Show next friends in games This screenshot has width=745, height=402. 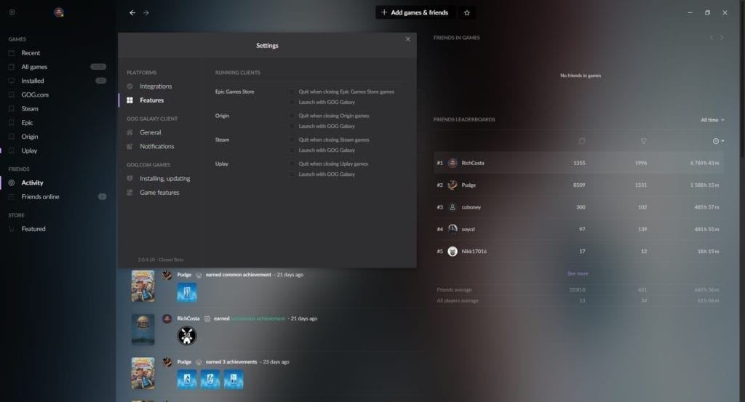tap(722, 38)
